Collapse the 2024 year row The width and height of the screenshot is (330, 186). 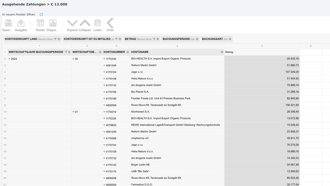point(10,59)
